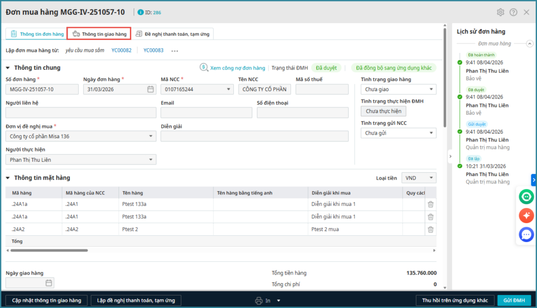Switch to Thông tin giao hàng tab

pos(99,34)
